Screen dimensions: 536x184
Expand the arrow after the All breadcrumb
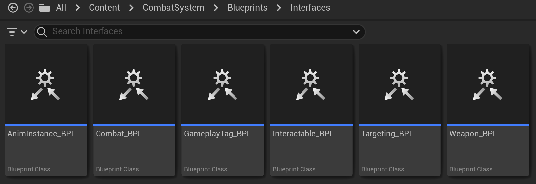tap(78, 8)
